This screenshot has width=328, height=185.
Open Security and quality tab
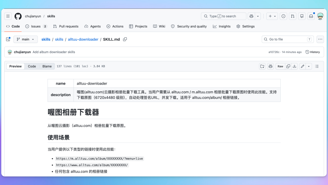[x=189, y=26]
